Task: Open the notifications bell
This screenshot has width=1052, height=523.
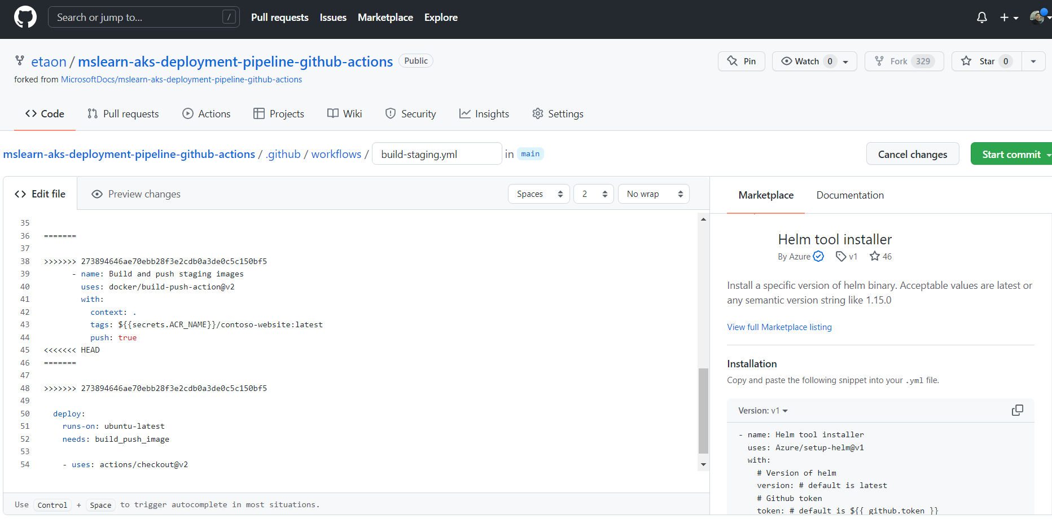Action: pos(982,17)
